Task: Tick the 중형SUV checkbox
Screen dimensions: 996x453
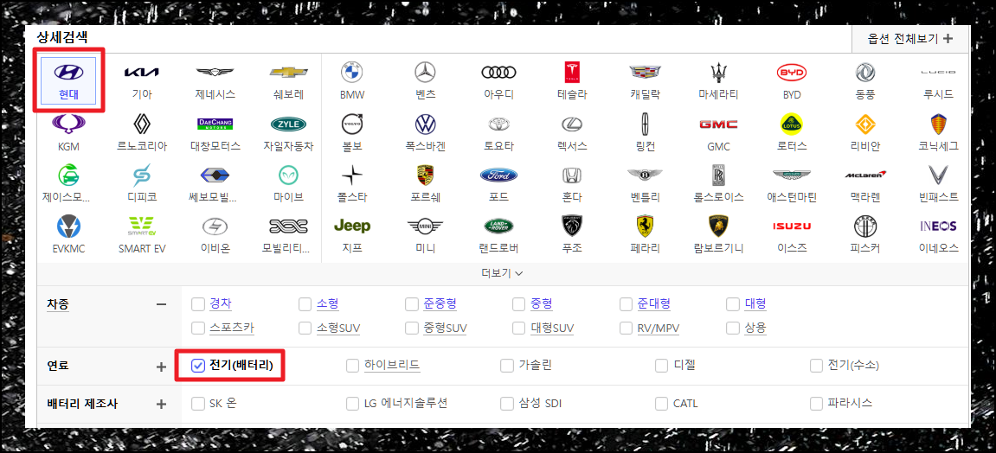Action: tap(412, 328)
